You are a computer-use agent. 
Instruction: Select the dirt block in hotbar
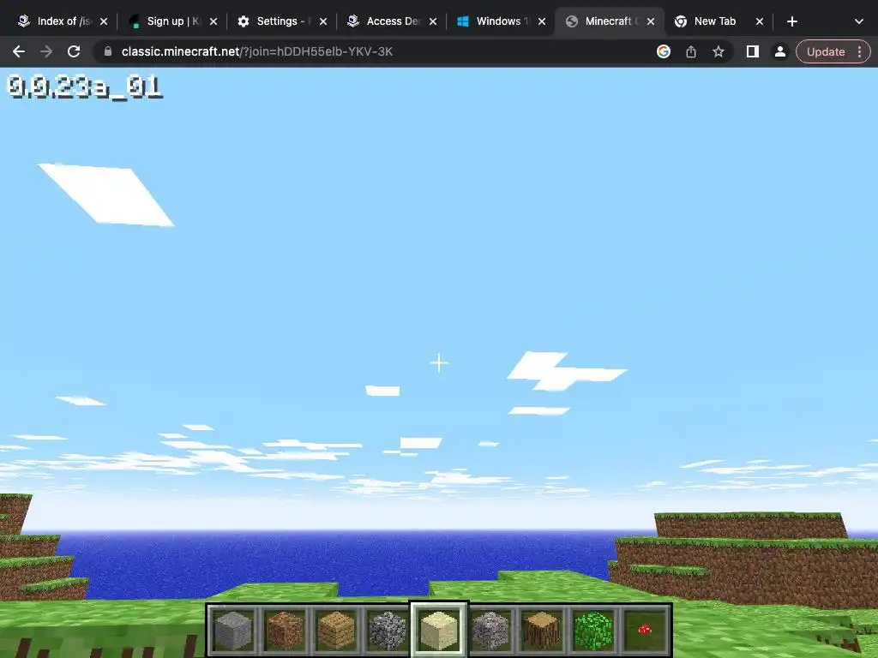pyautogui.click(x=285, y=630)
